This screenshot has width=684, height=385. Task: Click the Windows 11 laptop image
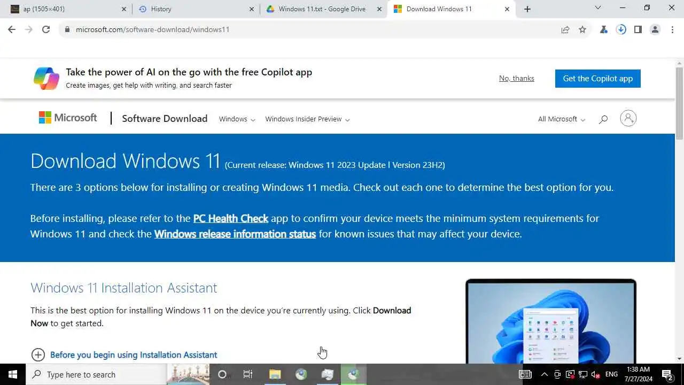(551, 321)
